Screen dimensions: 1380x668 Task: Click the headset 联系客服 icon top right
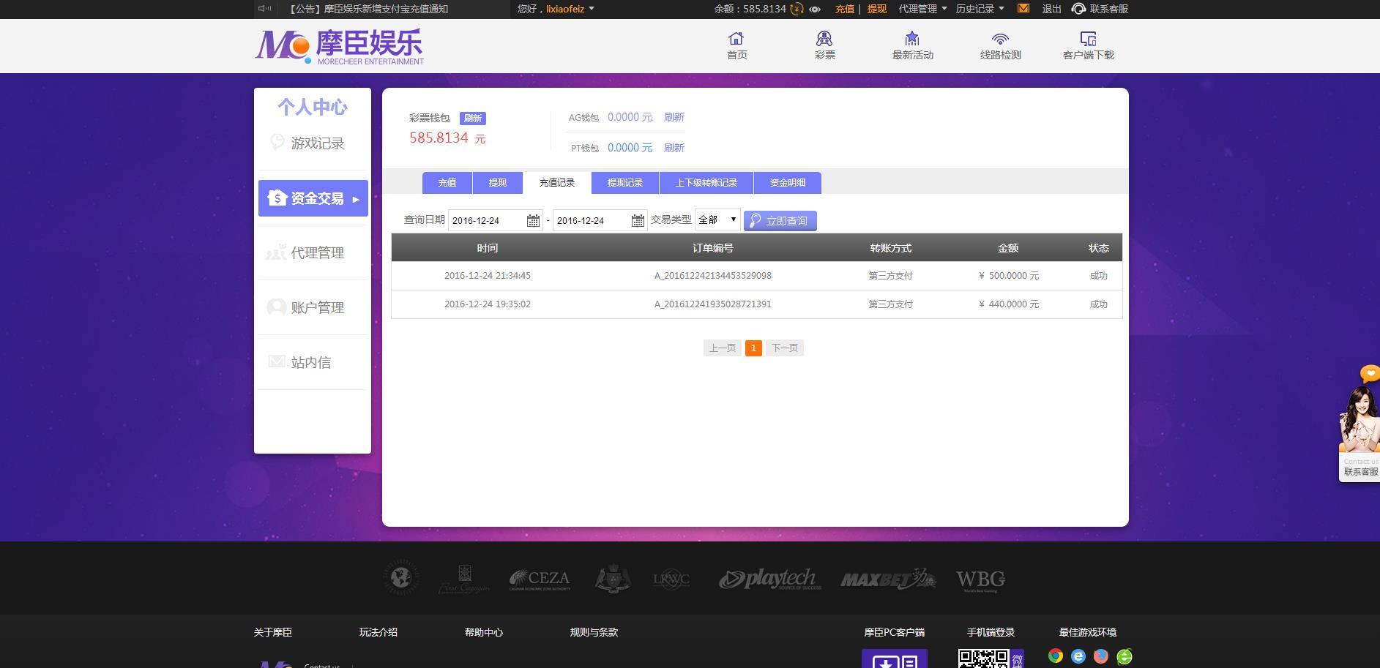(x=1077, y=9)
